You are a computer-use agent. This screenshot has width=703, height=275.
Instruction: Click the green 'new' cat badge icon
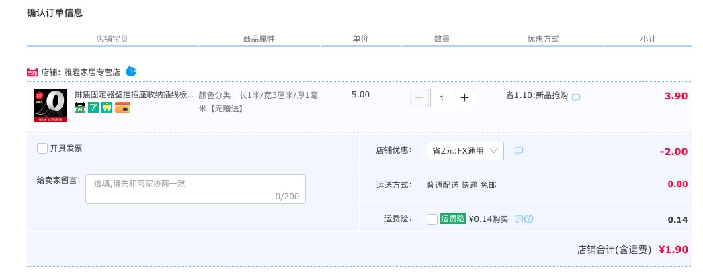click(80, 107)
